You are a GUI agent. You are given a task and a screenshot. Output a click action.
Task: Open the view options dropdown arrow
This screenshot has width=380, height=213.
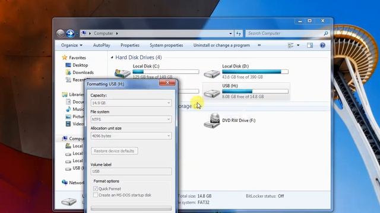coord(298,45)
